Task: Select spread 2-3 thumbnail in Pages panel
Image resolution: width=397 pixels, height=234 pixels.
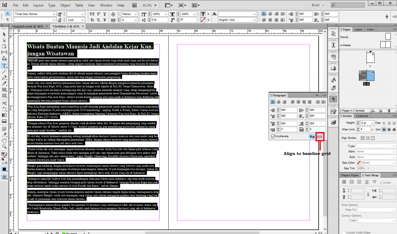Action: coord(366,76)
